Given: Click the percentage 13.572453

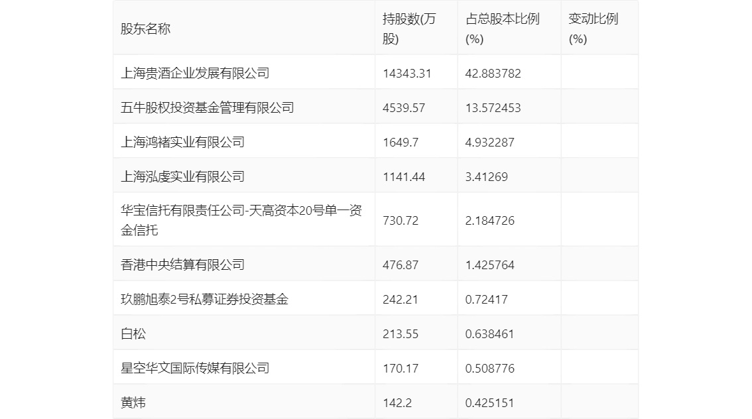Looking at the screenshot, I should [493, 108].
